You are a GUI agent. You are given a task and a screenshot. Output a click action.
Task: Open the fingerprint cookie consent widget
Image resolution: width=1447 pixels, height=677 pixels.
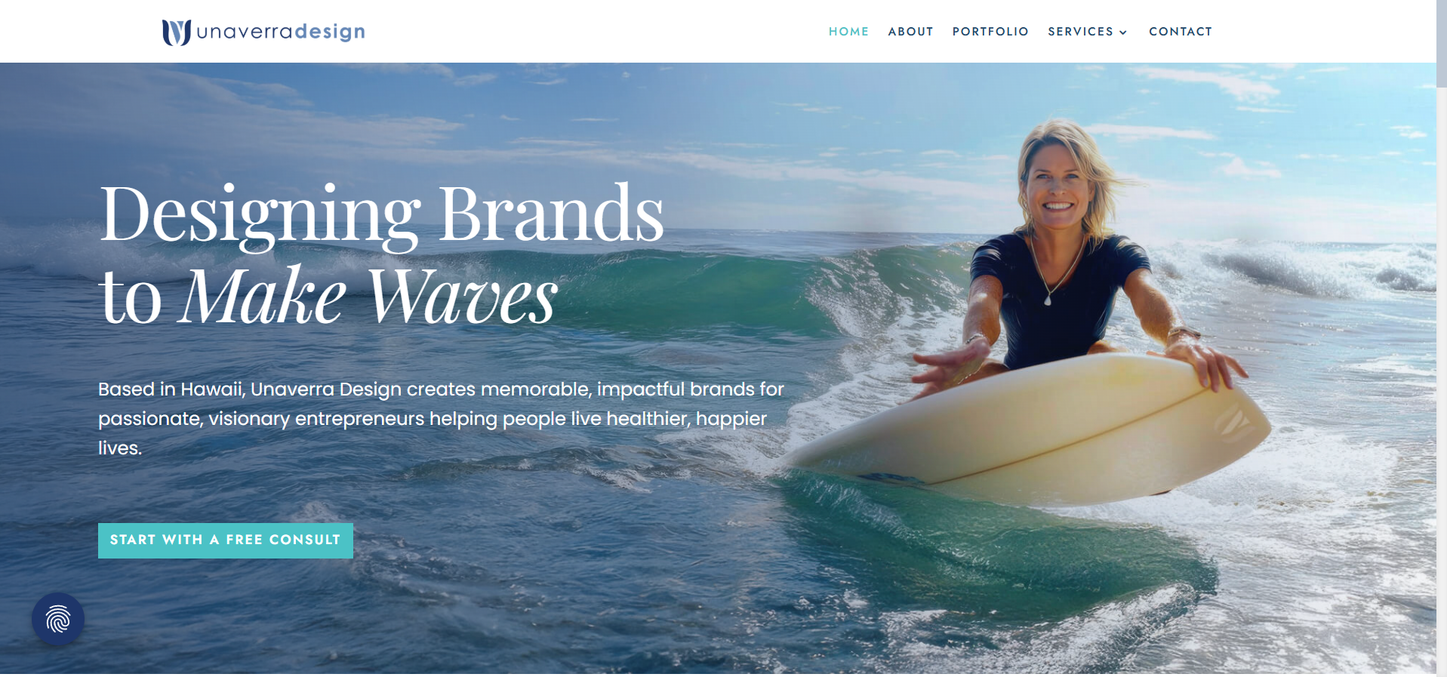(58, 619)
